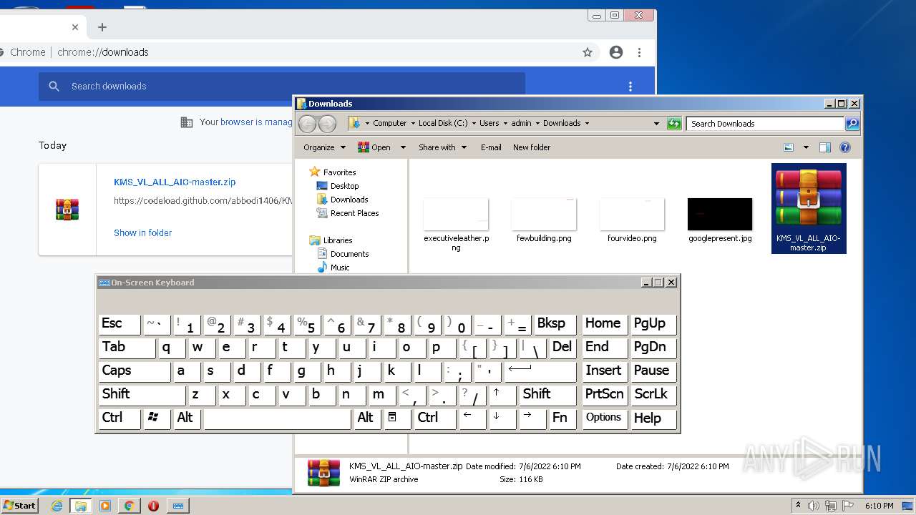The width and height of the screenshot is (916, 515).
Task: Toggle Caps key on the On-Screen Keyboard
Action: pos(135,371)
